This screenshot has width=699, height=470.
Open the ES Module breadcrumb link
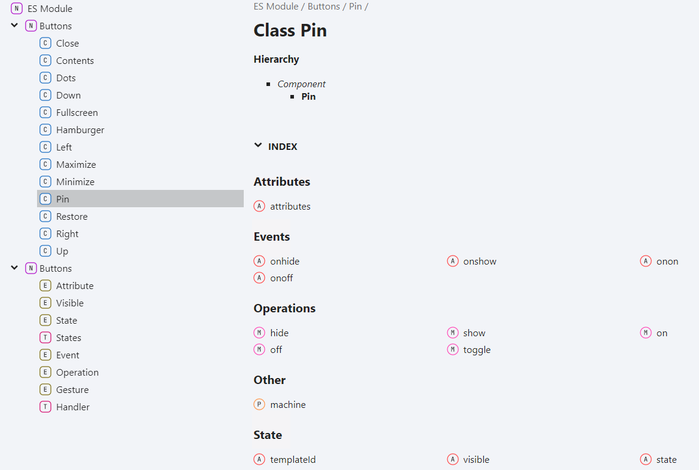pos(276,6)
